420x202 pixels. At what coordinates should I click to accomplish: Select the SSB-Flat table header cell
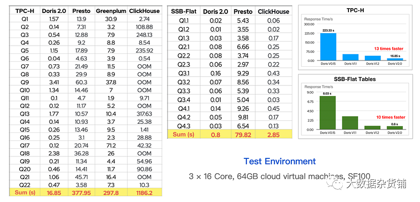[184, 12]
